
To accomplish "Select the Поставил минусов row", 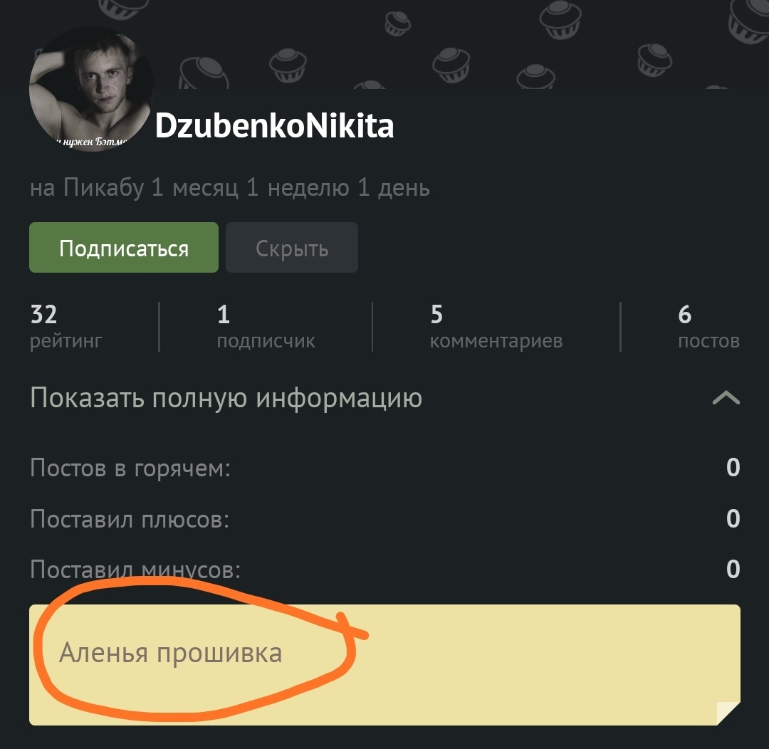I will 384,570.
